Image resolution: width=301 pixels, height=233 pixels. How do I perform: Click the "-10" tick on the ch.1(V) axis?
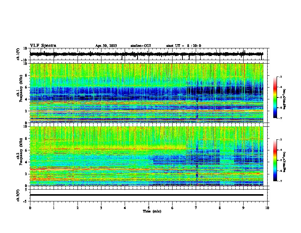tap(25, 60)
